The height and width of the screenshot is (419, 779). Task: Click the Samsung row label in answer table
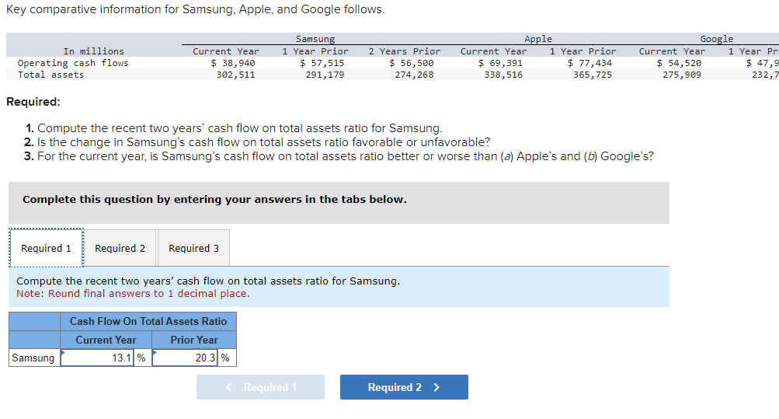33,358
